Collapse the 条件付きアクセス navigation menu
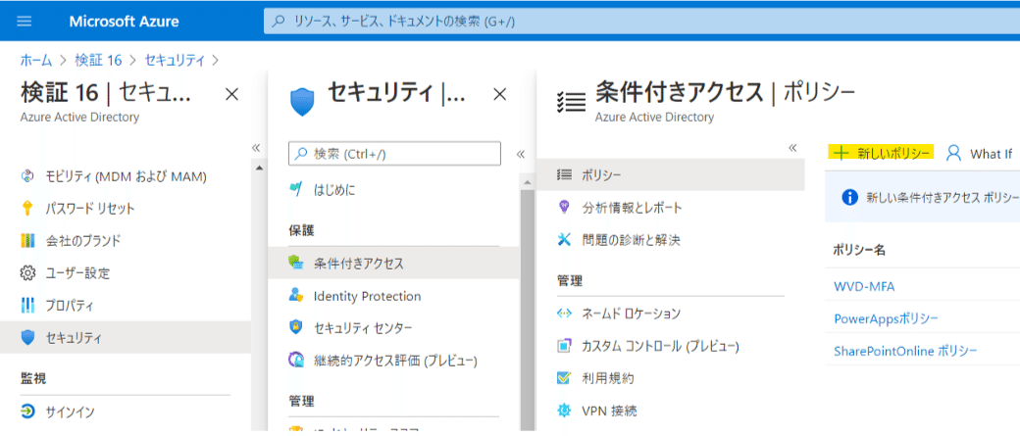 (x=792, y=148)
